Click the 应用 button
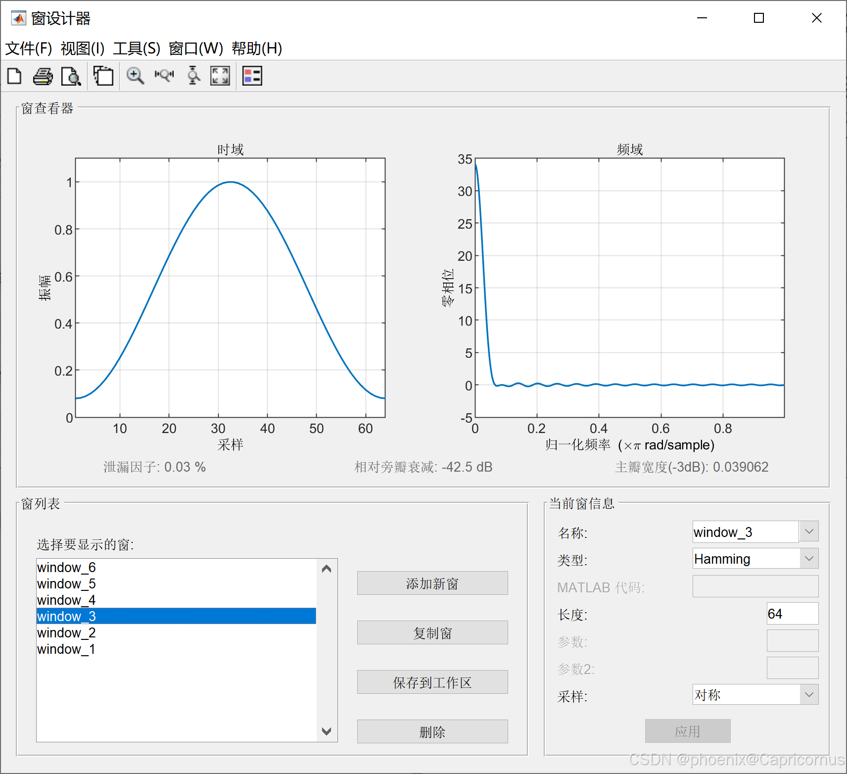847x774 pixels. coord(688,731)
